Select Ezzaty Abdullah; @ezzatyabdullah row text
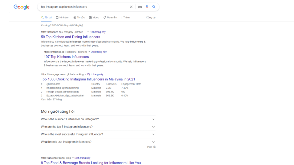The height and width of the screenshot is (165, 294). tap(65, 95)
